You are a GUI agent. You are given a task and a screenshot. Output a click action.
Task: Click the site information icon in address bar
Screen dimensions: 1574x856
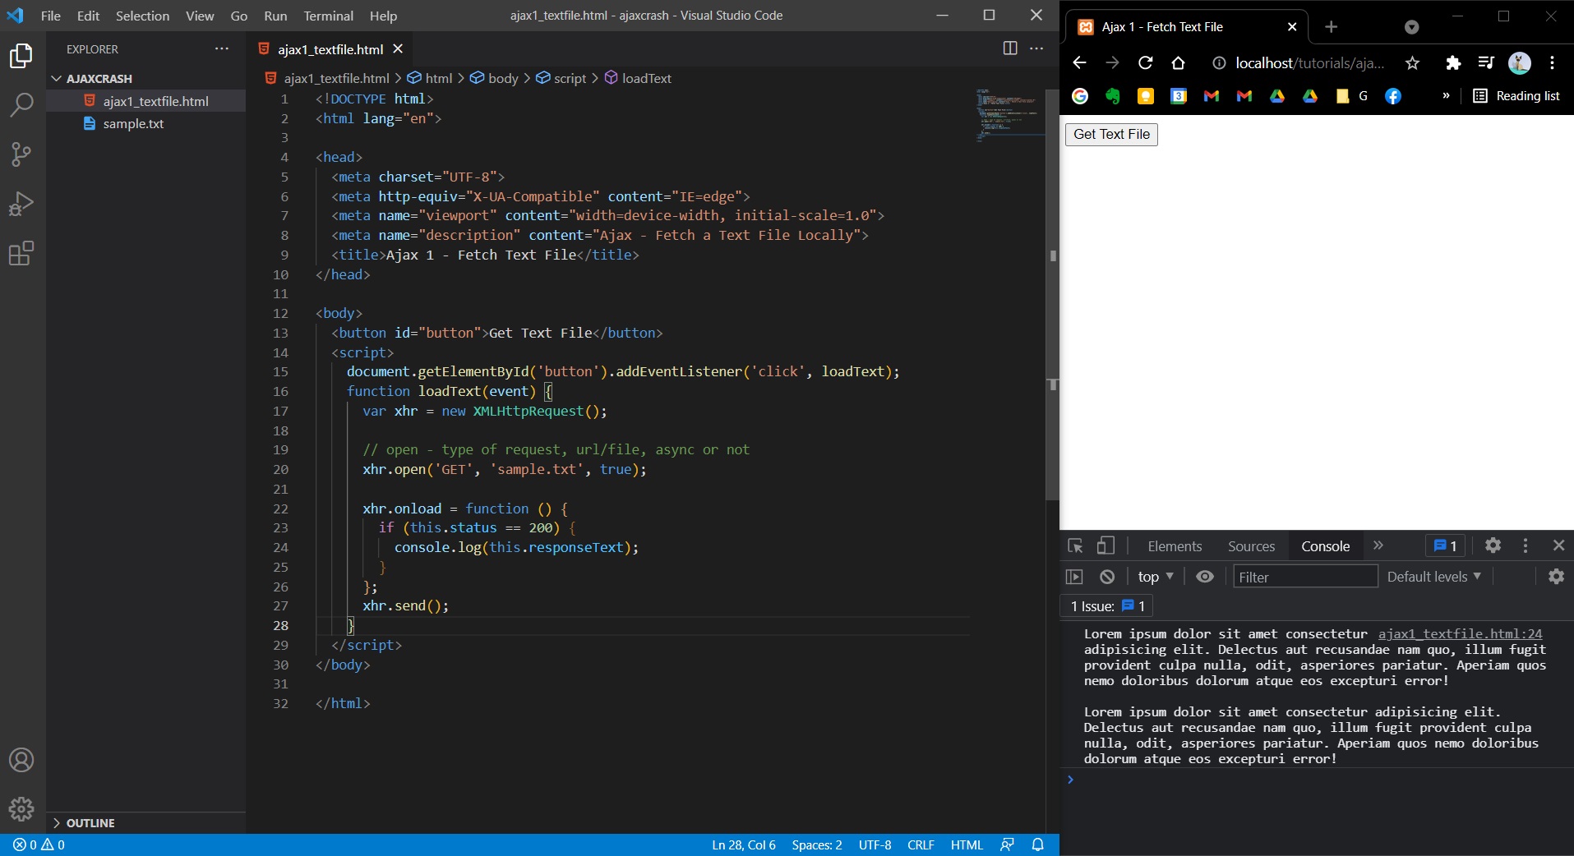(x=1220, y=63)
